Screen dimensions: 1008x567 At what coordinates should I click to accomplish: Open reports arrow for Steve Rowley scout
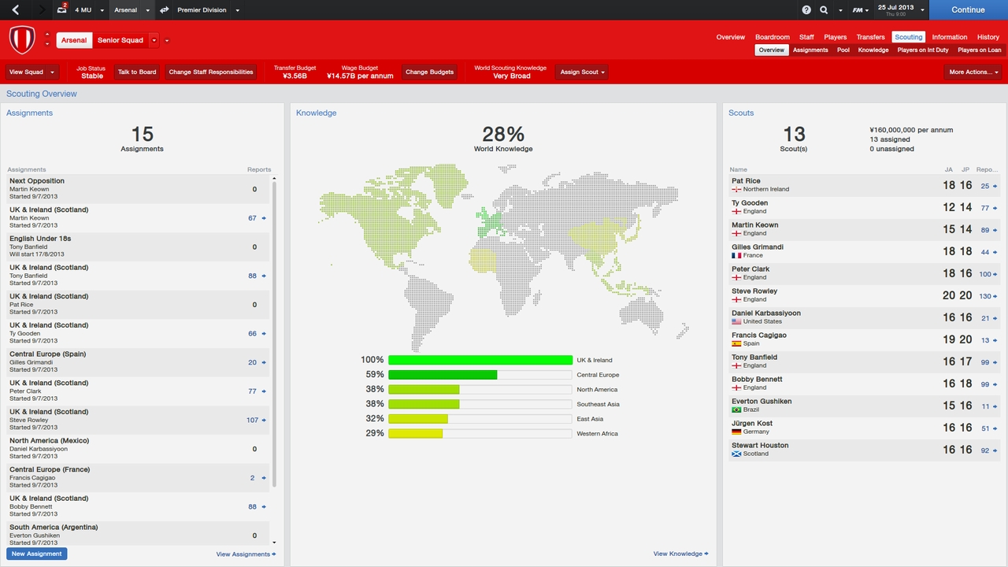995,296
